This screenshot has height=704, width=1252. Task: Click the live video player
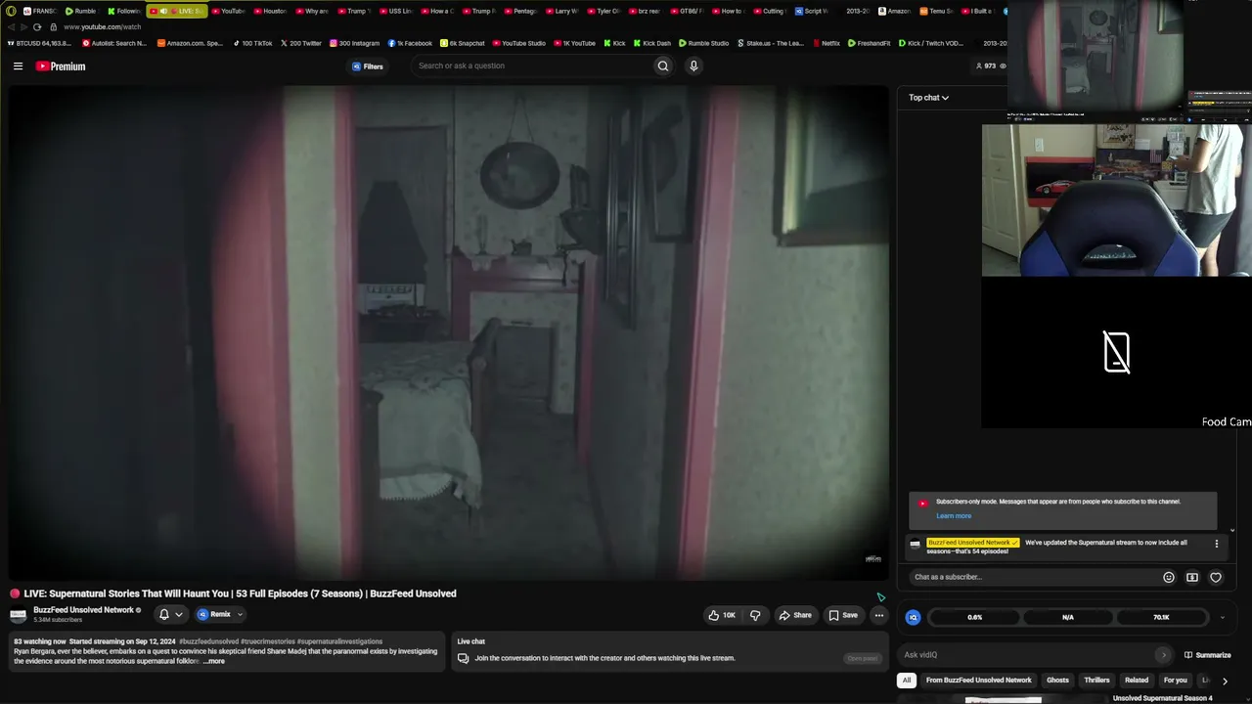tap(449, 333)
